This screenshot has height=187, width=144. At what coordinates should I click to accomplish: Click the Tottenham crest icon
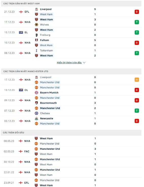[x=36, y=51]
